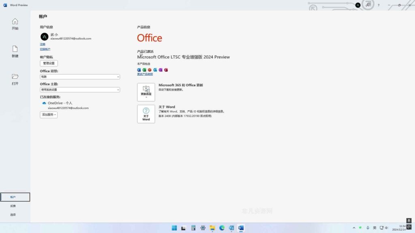The height and width of the screenshot is (233, 415).
Task: Open Microsoft Edge from the taskbar
Action: click(x=222, y=228)
